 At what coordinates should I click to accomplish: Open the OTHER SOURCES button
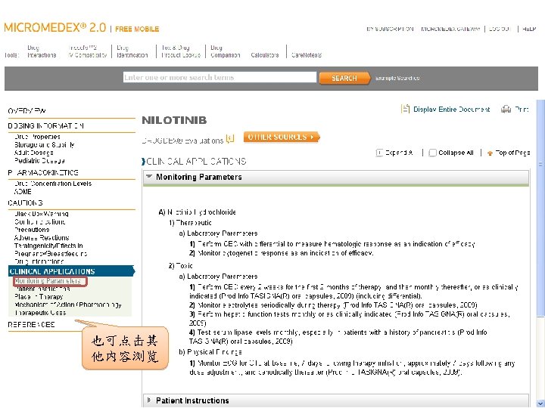281,137
